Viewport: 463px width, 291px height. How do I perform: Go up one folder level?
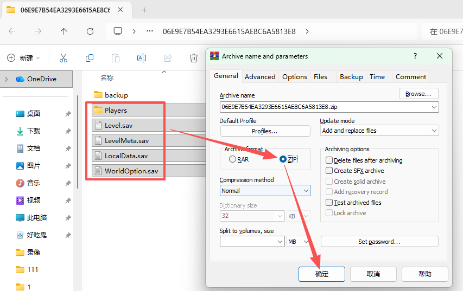tap(64, 31)
